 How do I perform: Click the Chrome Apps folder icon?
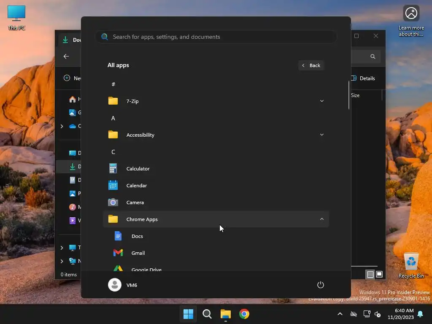pos(113,219)
